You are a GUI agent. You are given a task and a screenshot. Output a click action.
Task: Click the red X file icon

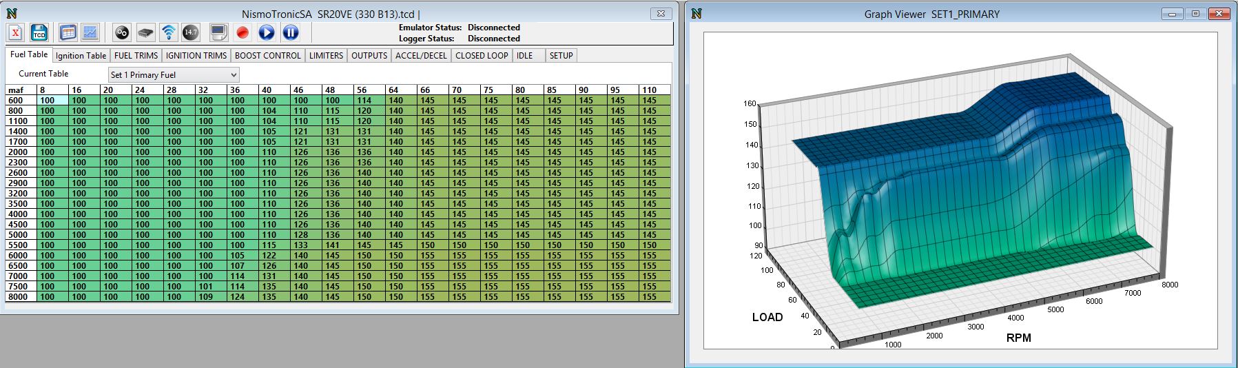pos(16,32)
